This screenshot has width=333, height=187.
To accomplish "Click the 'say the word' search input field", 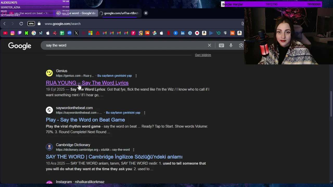I will click(x=125, y=45).
